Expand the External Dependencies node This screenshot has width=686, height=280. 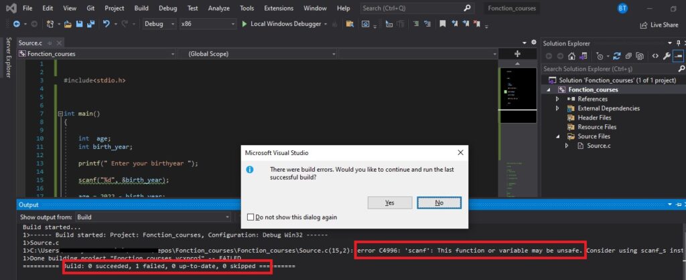pyautogui.click(x=557, y=108)
